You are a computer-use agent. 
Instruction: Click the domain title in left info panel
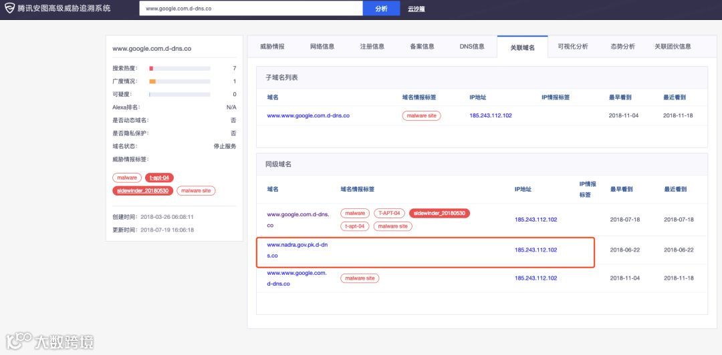coord(152,48)
